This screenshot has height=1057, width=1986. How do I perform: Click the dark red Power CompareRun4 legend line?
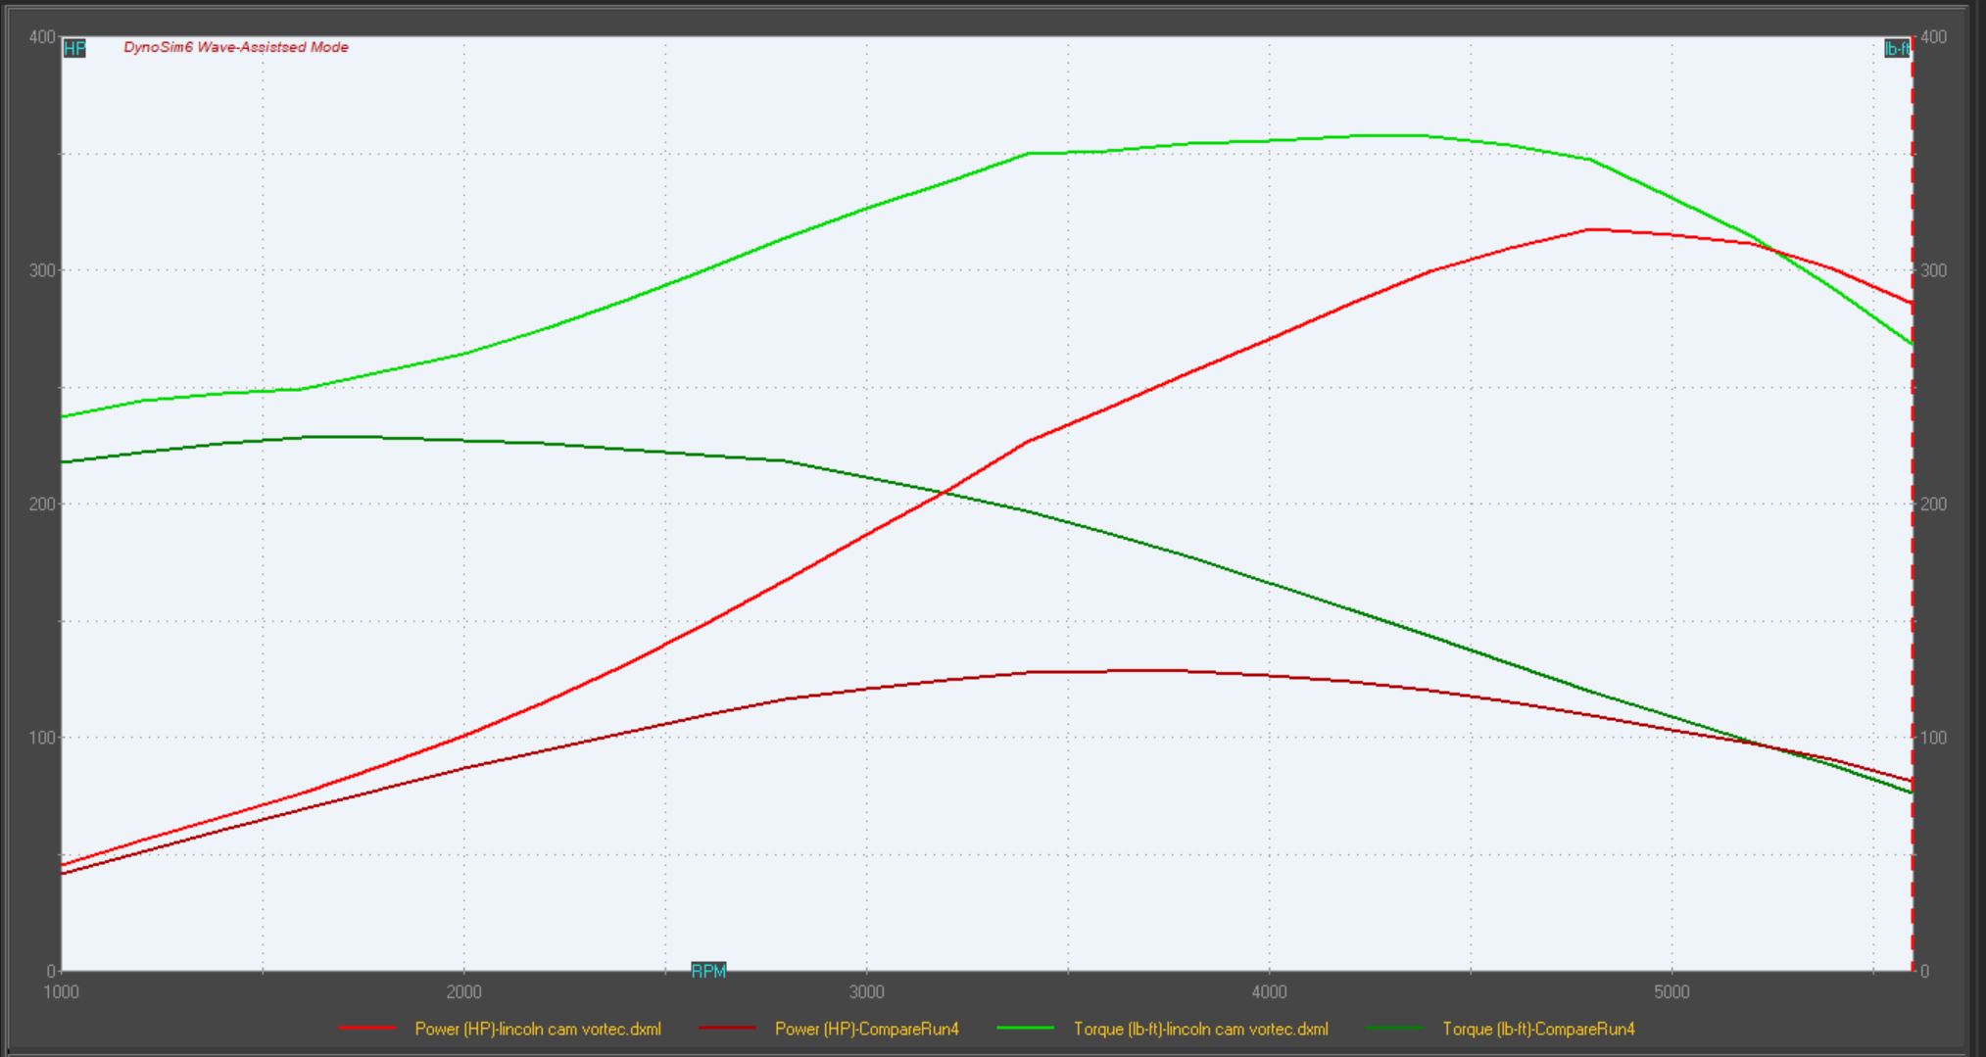pyautogui.click(x=727, y=1029)
